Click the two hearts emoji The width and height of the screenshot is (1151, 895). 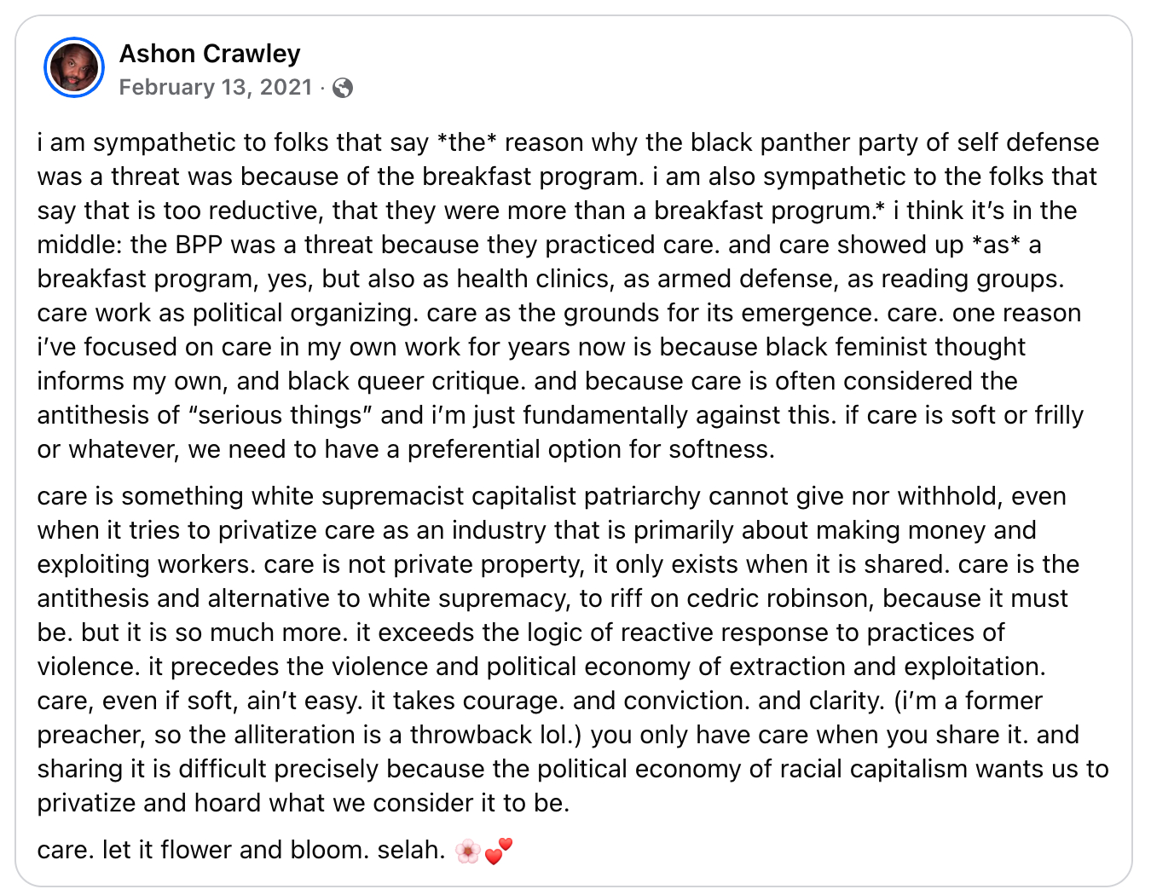click(x=499, y=851)
